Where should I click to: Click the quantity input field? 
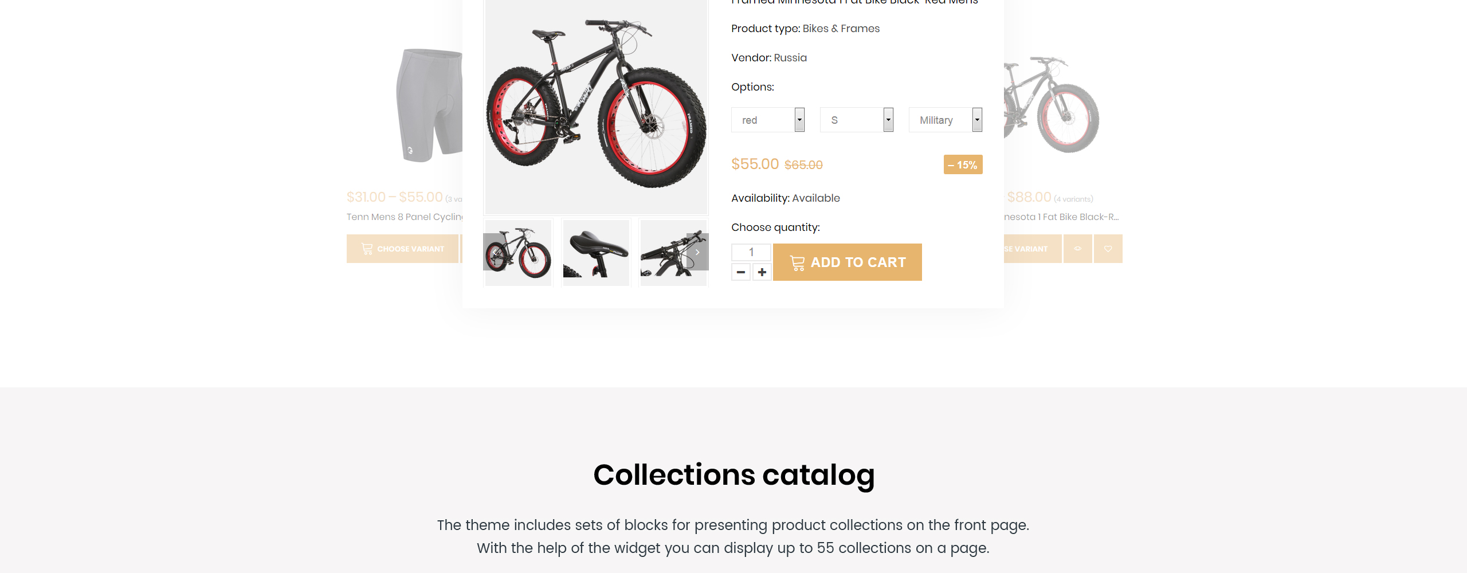pos(751,252)
